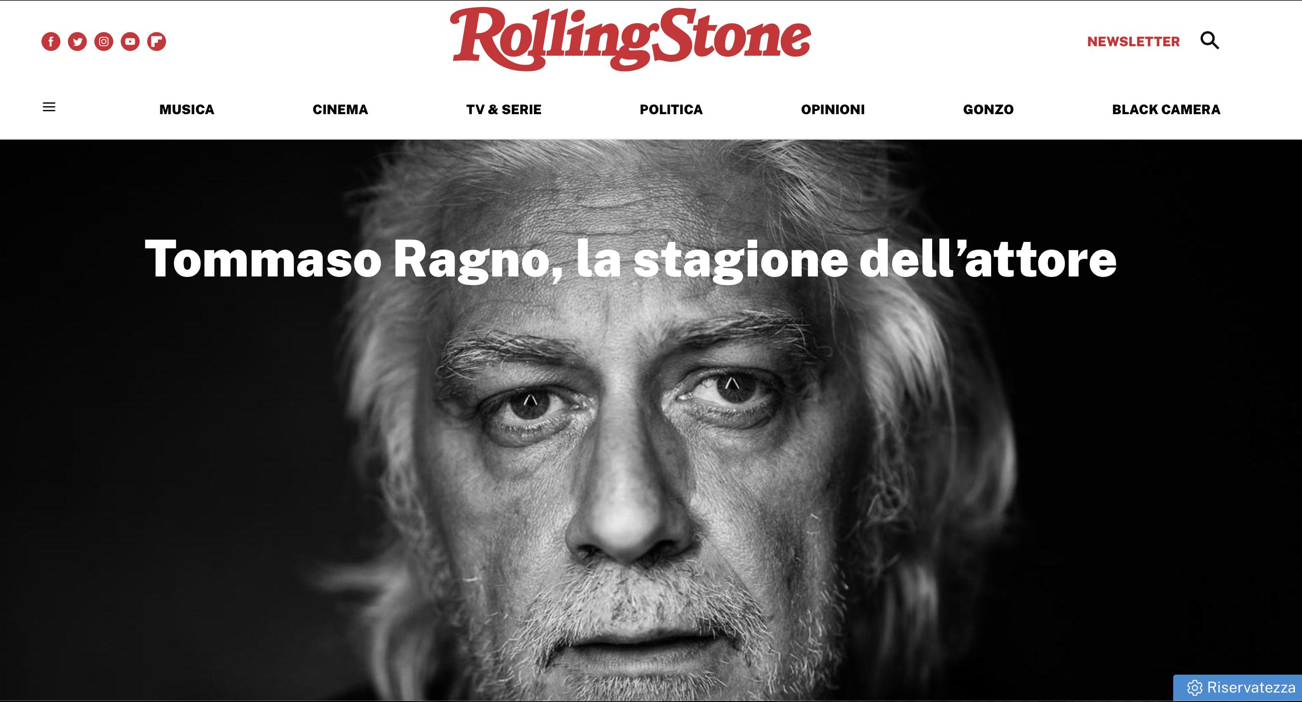Open the Instagram icon link
1302x702 pixels.
pos(104,42)
